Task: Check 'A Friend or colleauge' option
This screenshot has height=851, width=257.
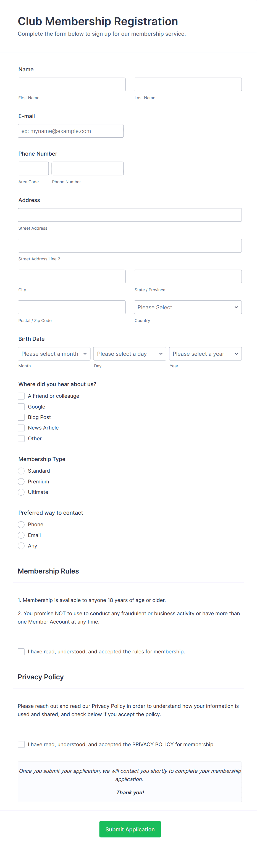Action: [x=21, y=396]
